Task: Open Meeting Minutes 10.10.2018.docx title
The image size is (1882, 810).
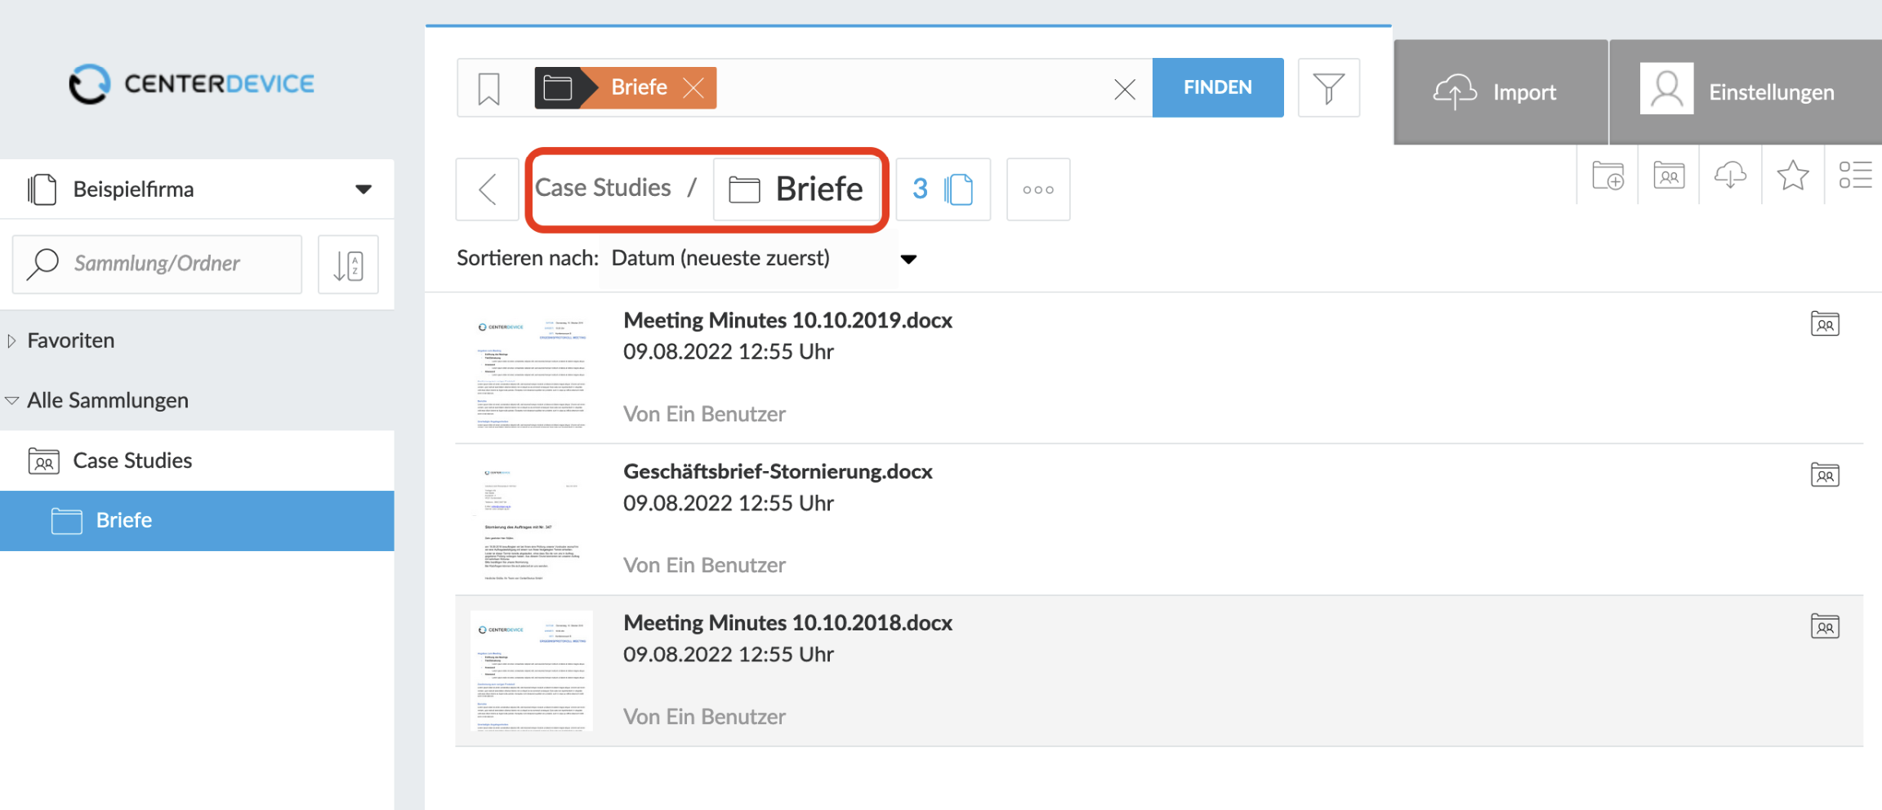Action: [x=787, y=622]
